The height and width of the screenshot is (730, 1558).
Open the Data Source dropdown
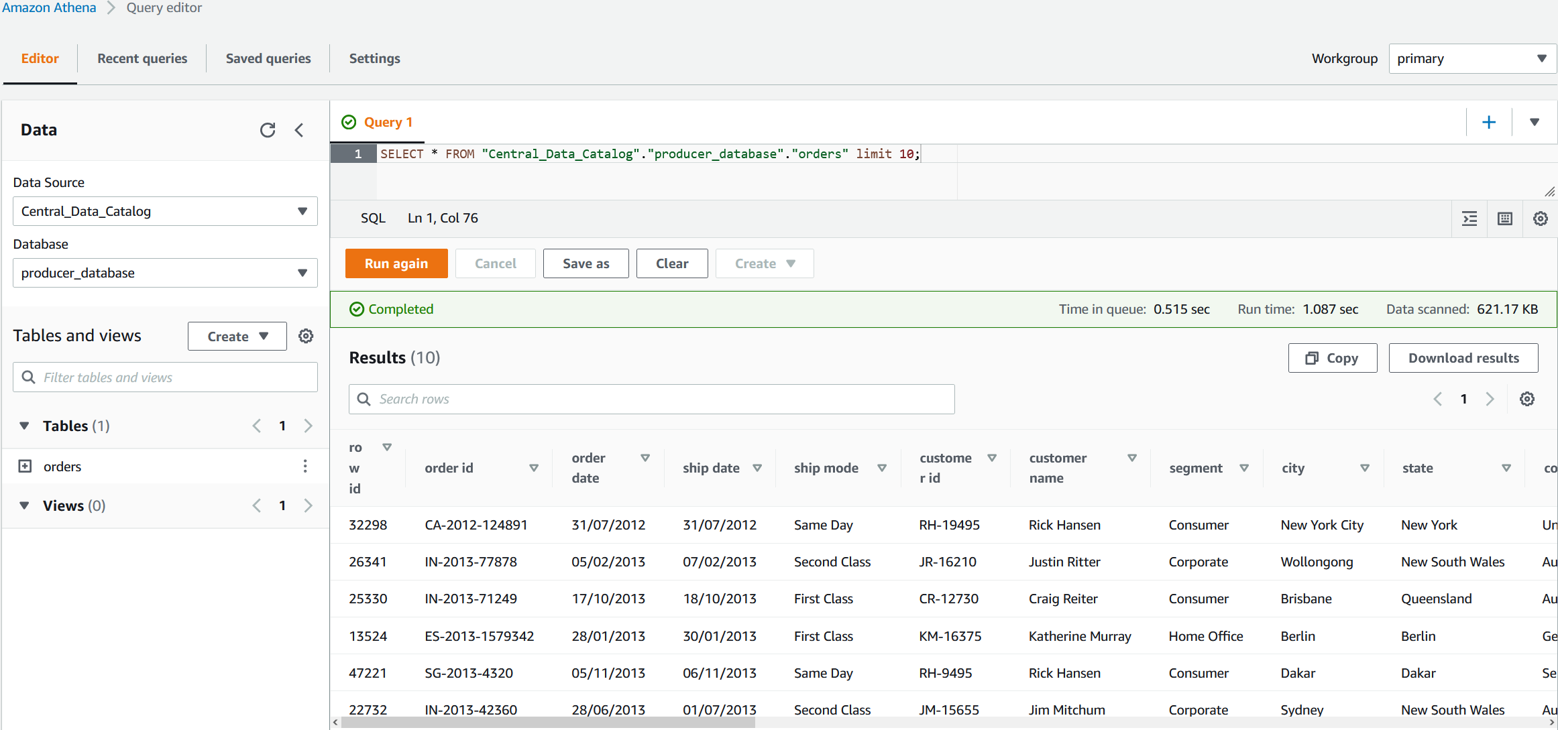click(165, 211)
